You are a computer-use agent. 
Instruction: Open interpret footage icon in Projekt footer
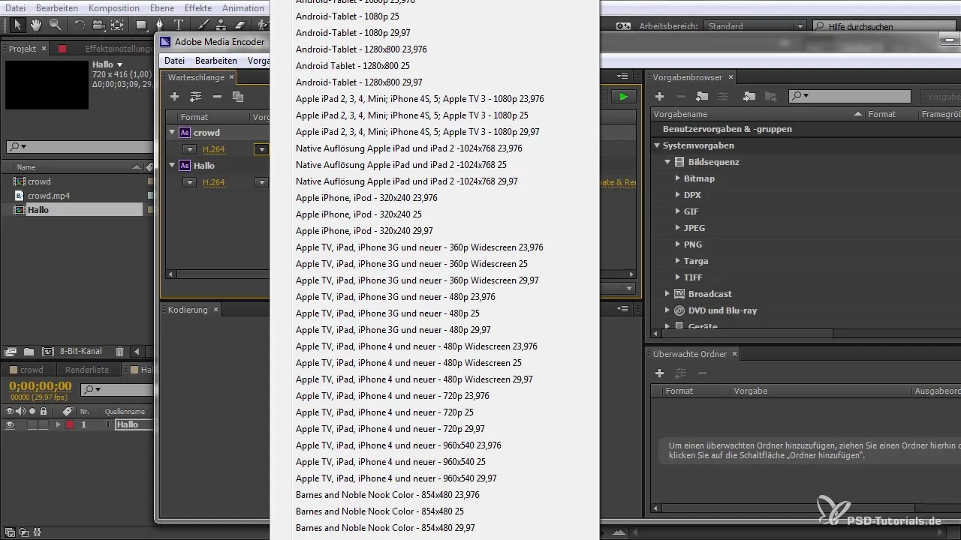[x=10, y=351]
